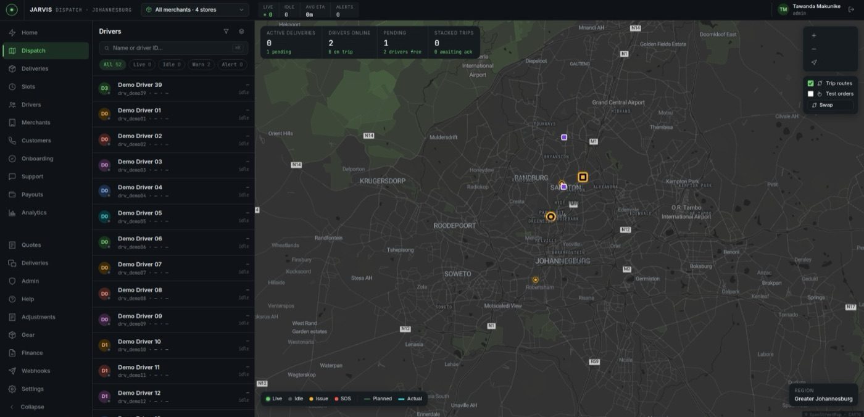Filter drivers by Live 0 chip
The width and height of the screenshot is (864, 417).
pyautogui.click(x=142, y=64)
